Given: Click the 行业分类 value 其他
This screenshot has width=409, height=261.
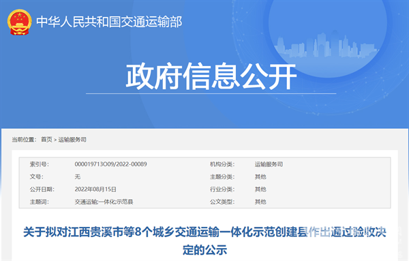Looking at the screenshot, I should [x=260, y=189].
